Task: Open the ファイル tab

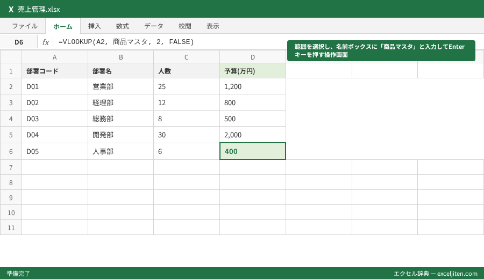Action: click(25, 26)
